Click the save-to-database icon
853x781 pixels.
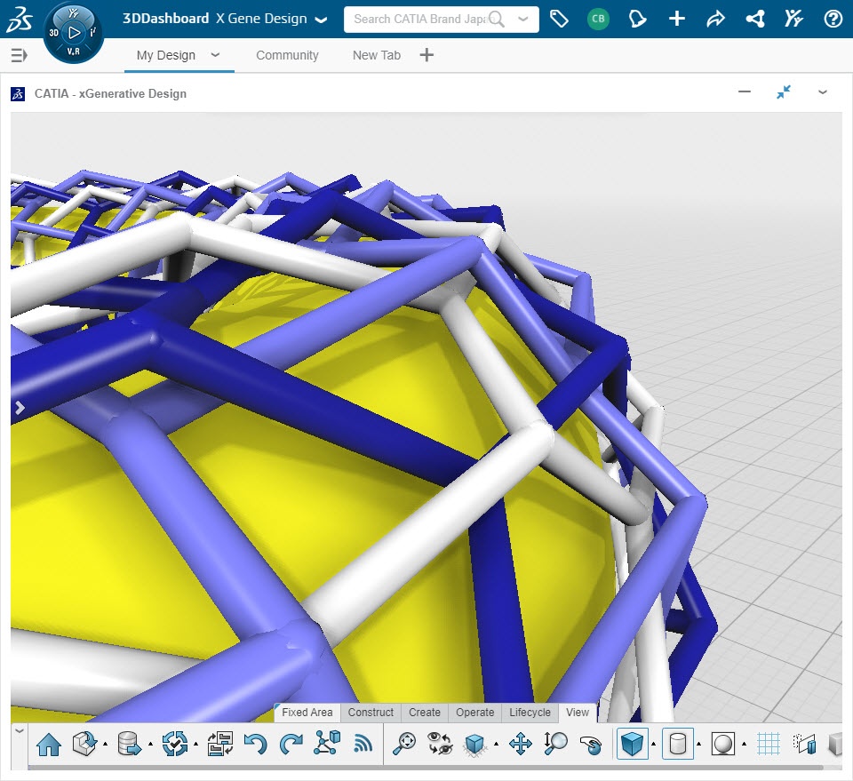click(x=130, y=744)
